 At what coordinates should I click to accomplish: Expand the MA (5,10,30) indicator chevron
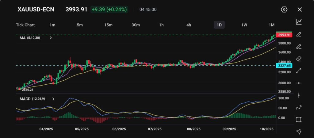pos(51,38)
